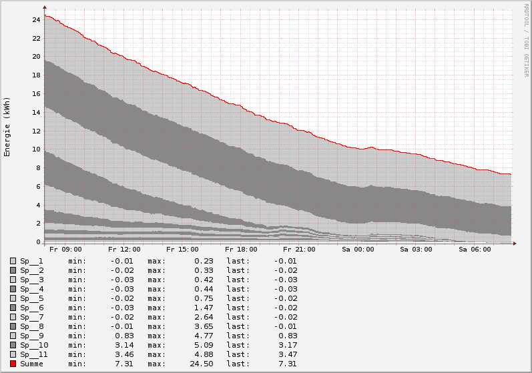Select the Sa 00:00 time axis label
Screen dimensions: 532x373
tap(358, 250)
